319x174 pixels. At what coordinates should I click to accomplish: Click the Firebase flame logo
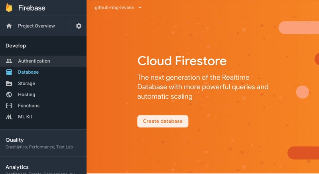9,8
